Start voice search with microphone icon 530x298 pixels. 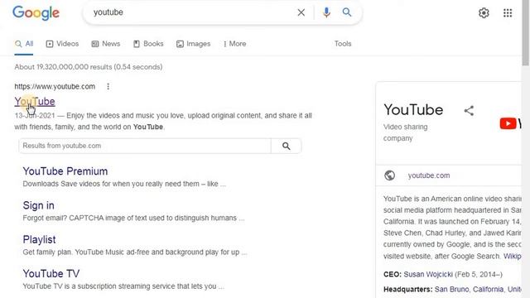coord(326,12)
